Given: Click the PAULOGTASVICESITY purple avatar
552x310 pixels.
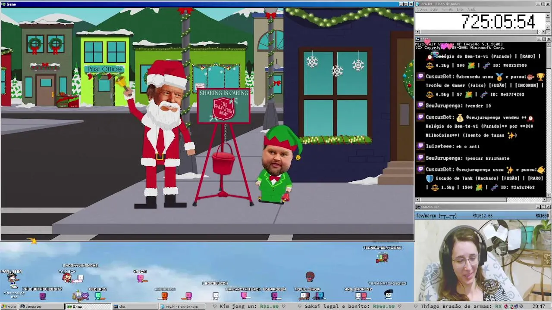Looking at the screenshot, I should tap(42, 296).
